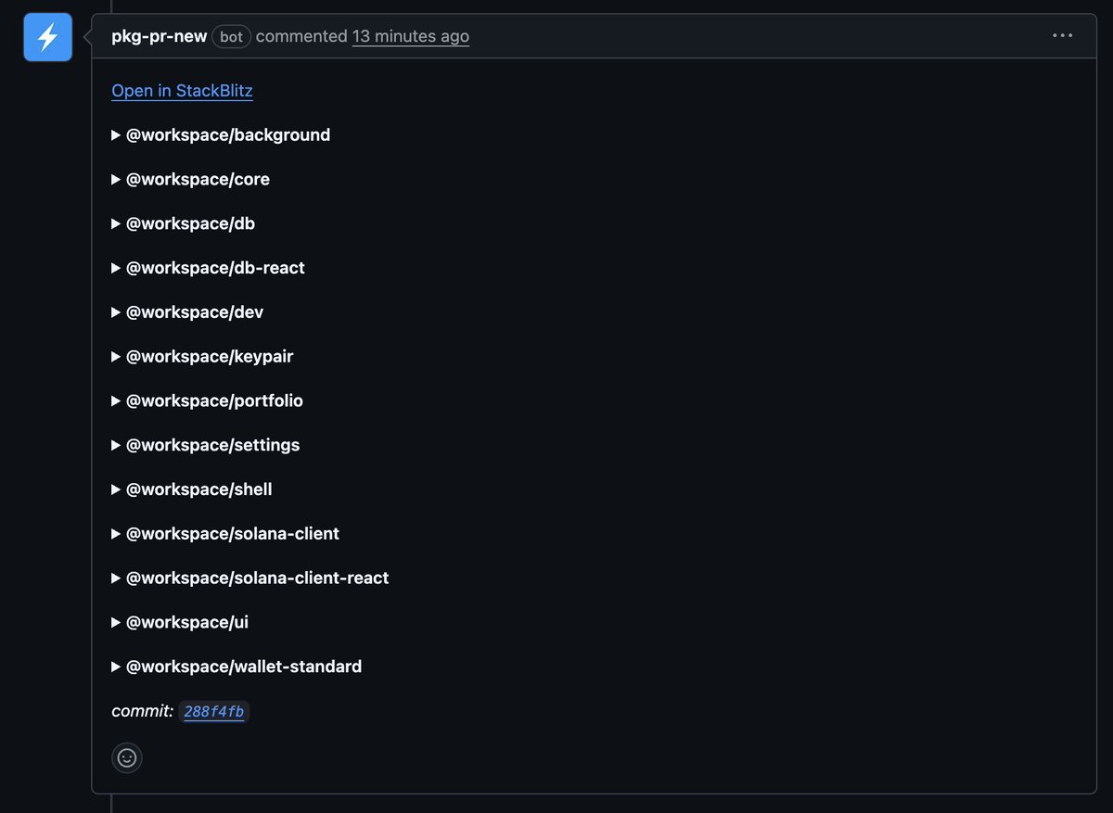Expand the @workspace/dev details
The image size is (1113, 813).
(187, 312)
